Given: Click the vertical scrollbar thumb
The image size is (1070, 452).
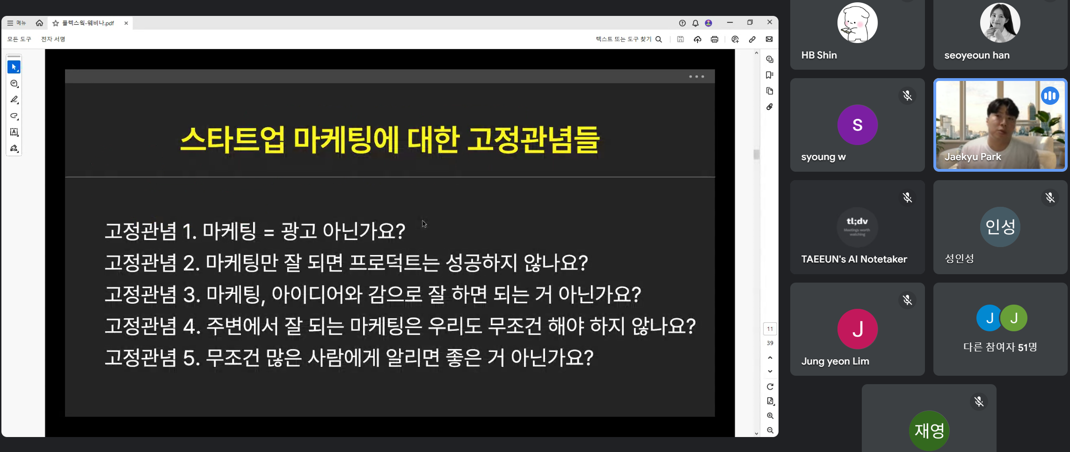Looking at the screenshot, I should click(757, 154).
